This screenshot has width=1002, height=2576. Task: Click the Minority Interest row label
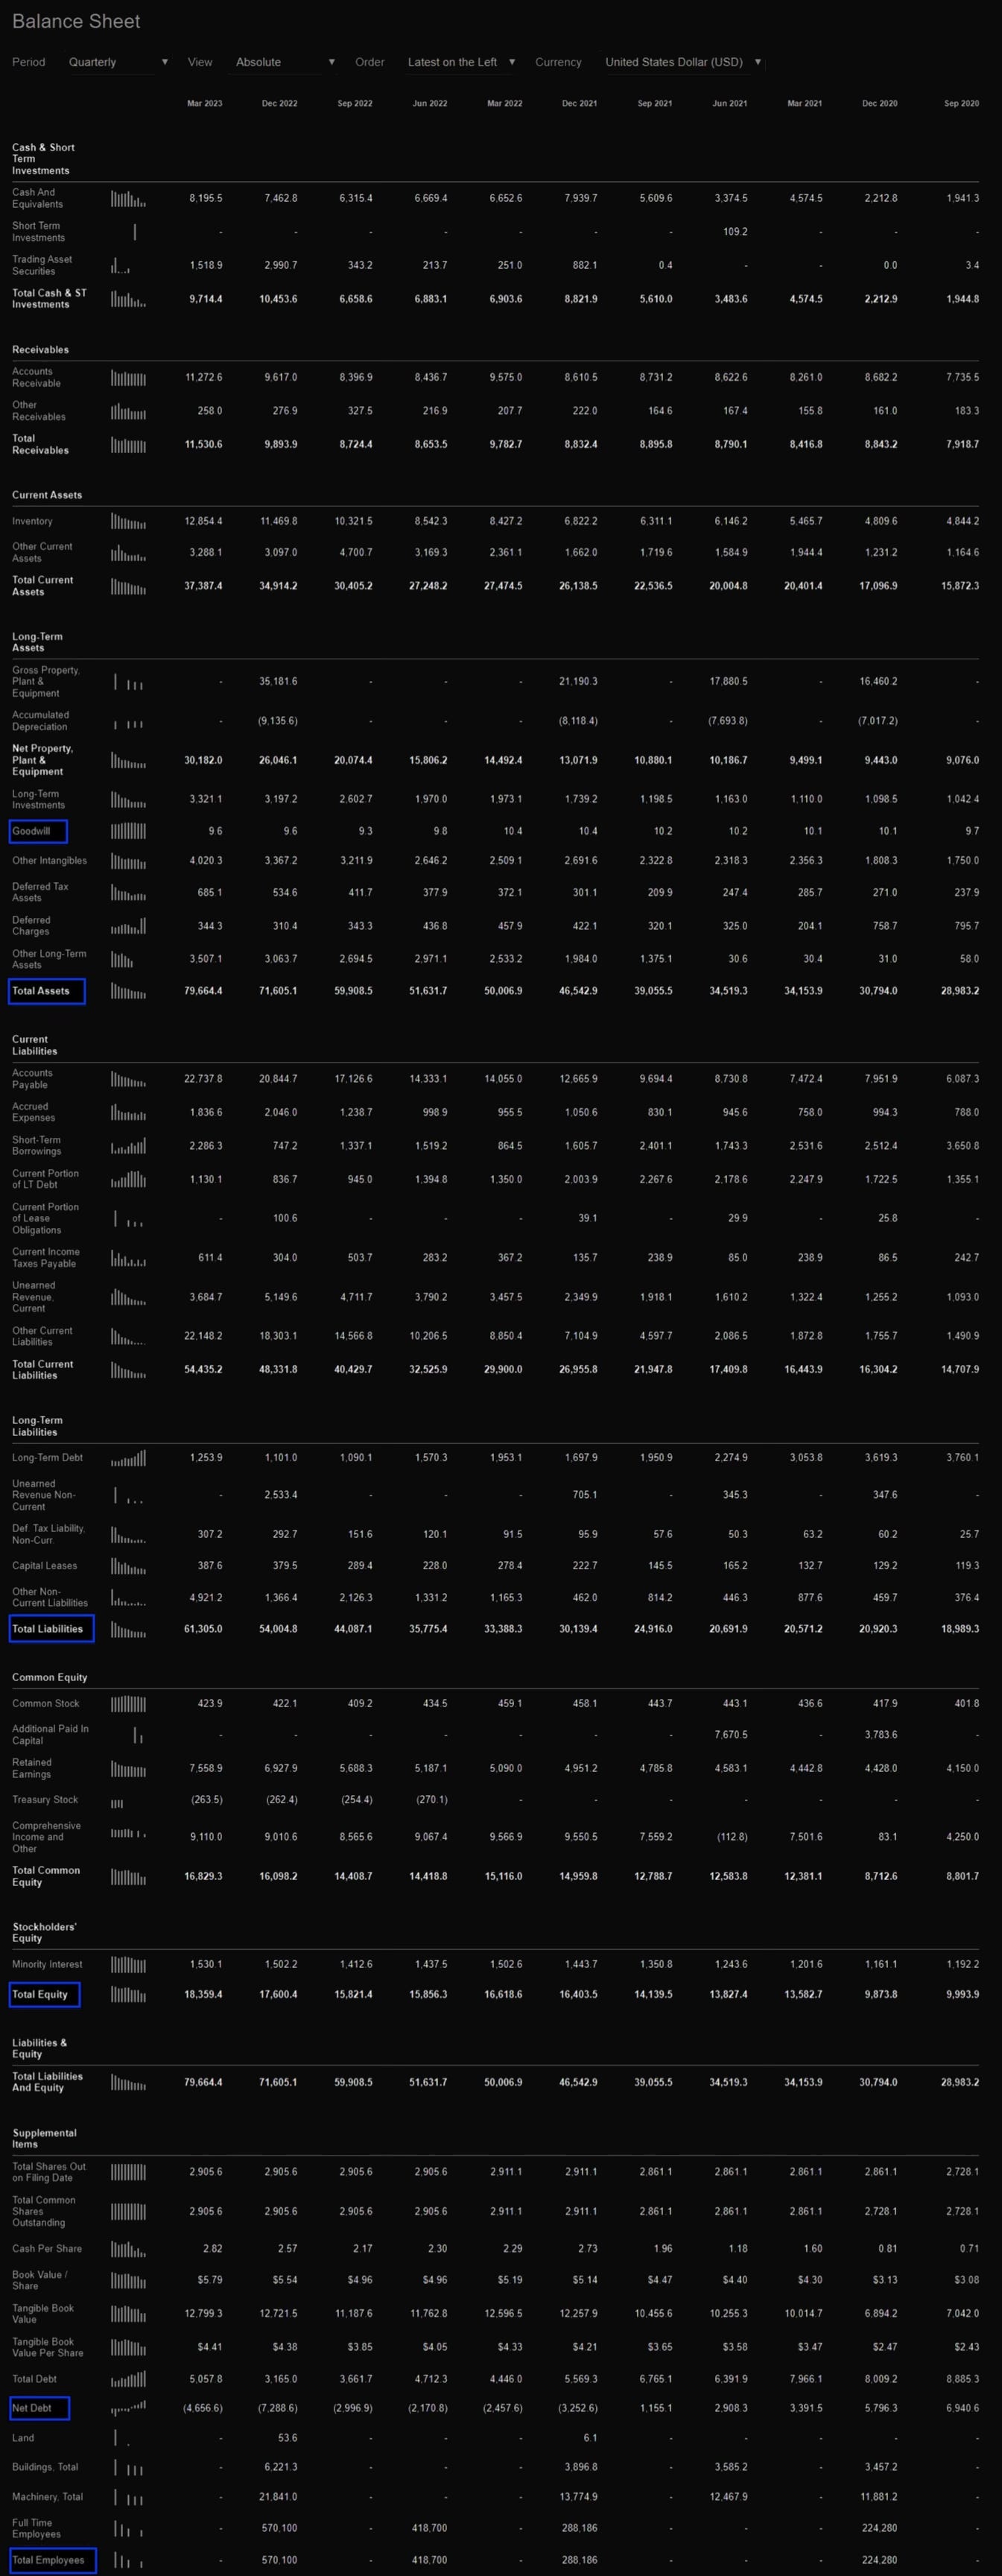tap(47, 1965)
